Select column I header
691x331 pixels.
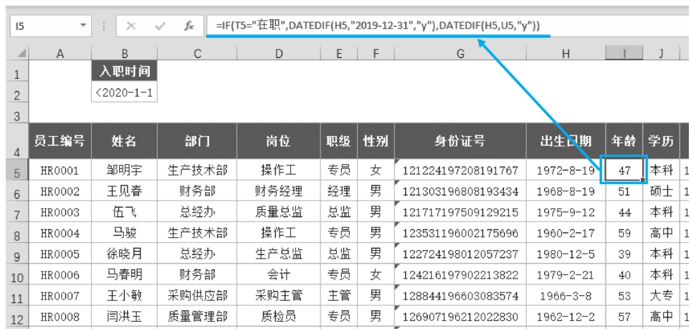click(623, 53)
